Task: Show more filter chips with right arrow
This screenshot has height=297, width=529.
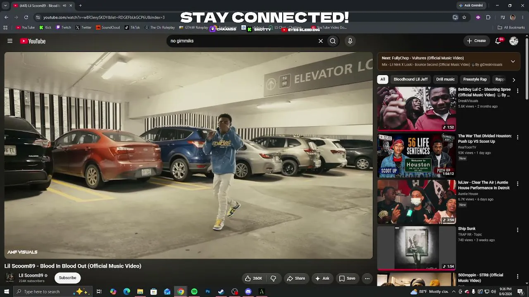Action: click(514, 80)
